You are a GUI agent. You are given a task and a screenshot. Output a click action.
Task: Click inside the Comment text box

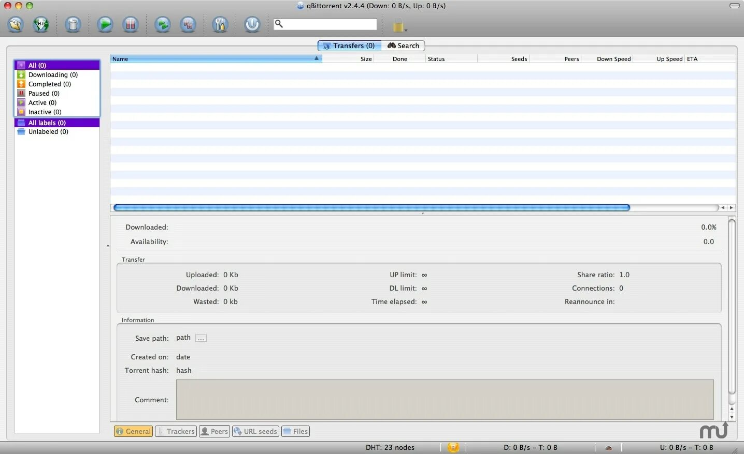click(x=445, y=400)
